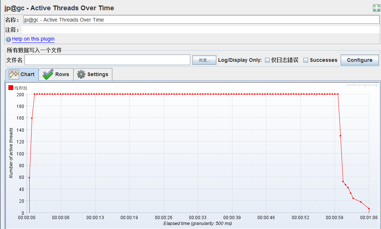381x229 pixels.
Task: Click the green checkmark Rows icon
Action: pyautogui.click(x=48, y=74)
